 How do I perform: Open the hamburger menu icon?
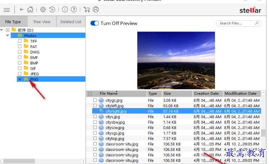7,10
